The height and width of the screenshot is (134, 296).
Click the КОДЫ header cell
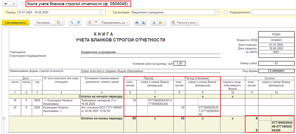[x=276, y=34]
